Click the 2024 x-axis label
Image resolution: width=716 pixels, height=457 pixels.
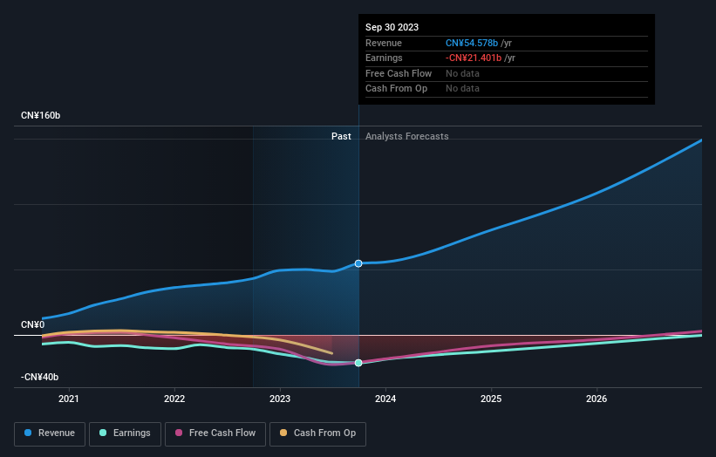[385, 399]
